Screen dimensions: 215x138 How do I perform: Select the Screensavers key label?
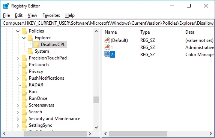(41, 105)
